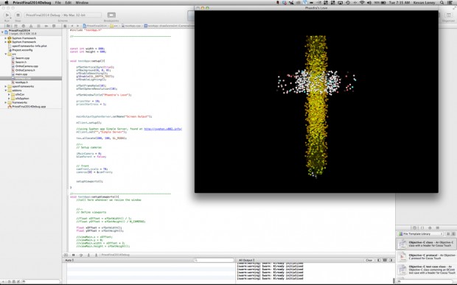This screenshot has height=285, width=457.
Task: Select the Objective-C class template
Action: (426, 244)
